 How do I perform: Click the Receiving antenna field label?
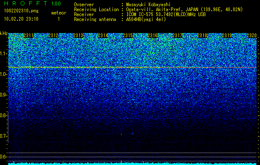[95, 19]
